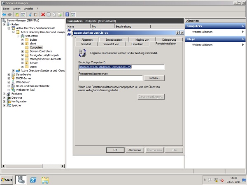Collapse the Rollen node
The height and width of the screenshot is (185, 247).
click(x=4, y=24)
